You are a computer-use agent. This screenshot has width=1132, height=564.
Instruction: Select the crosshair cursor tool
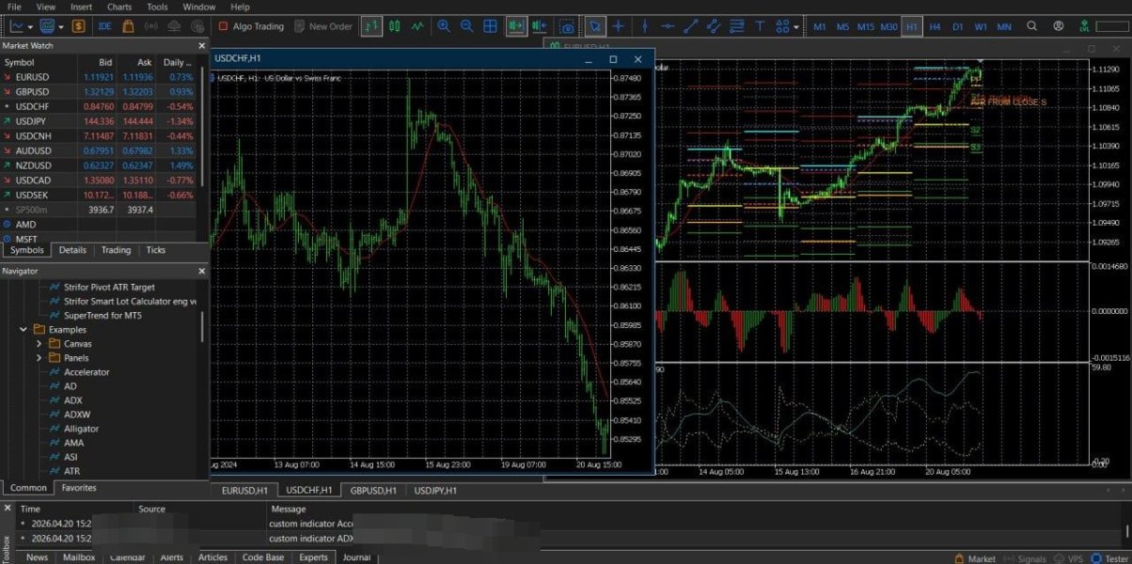pyautogui.click(x=619, y=26)
